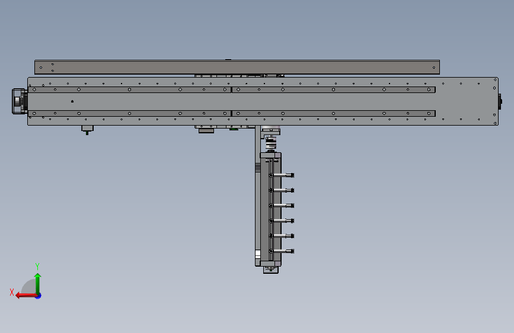514x333 pixels.
Task: Select the long upper beam above the base plate
Action: (x=237, y=67)
